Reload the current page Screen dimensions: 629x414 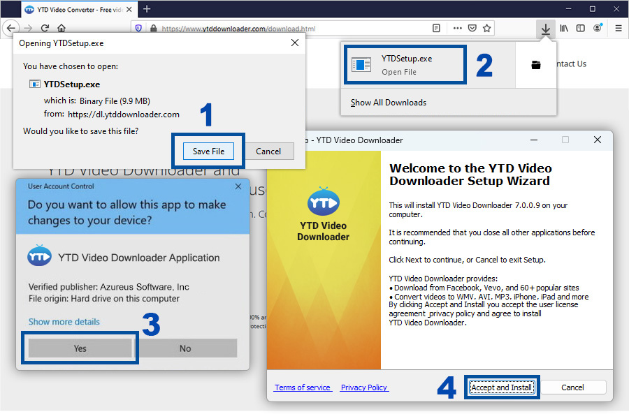(45, 28)
